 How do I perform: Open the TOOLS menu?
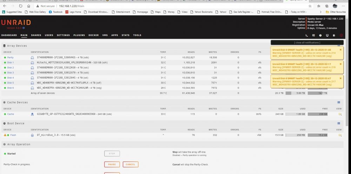[x=137, y=35]
